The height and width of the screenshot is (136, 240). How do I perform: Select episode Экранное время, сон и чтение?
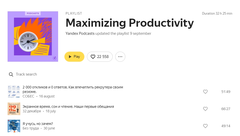coord(68,107)
